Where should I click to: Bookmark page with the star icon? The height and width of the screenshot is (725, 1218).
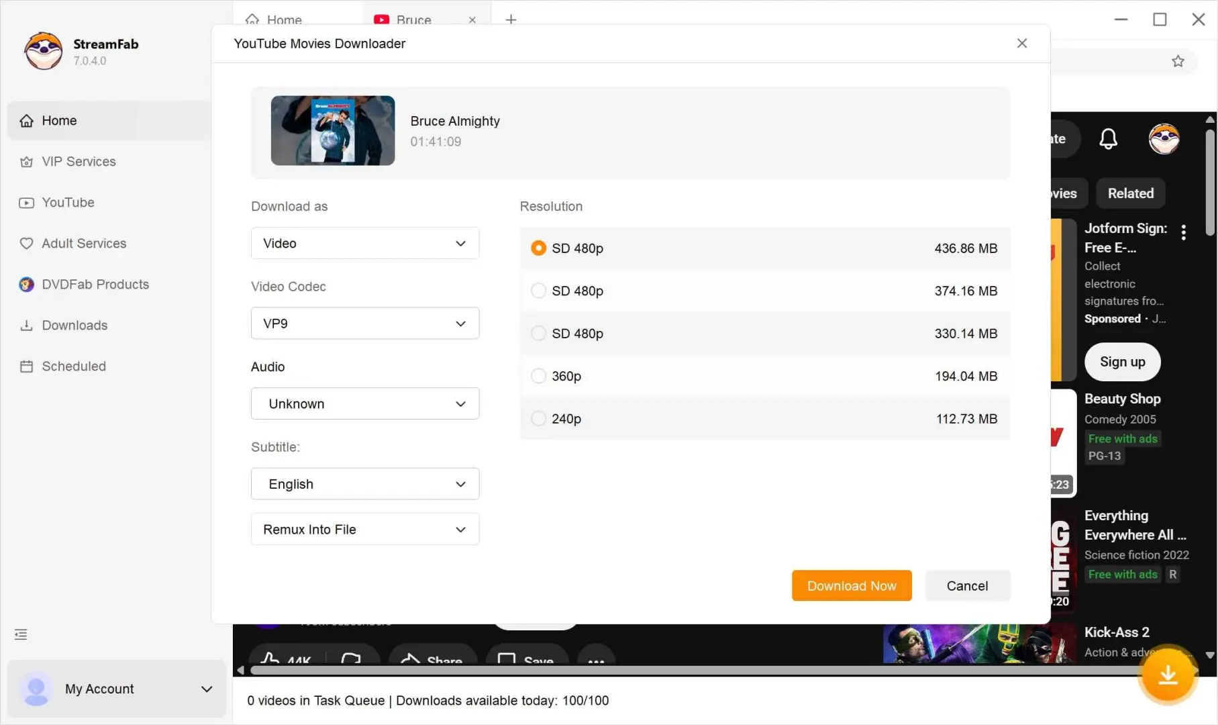point(1178,61)
